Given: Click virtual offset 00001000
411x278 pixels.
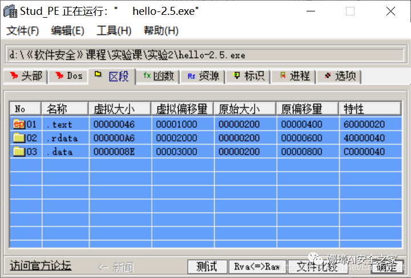Looking at the screenshot, I should 176,124.
